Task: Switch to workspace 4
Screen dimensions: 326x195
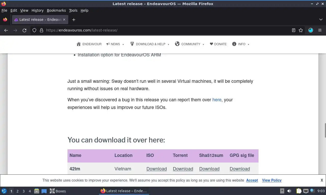Action: 30,191
